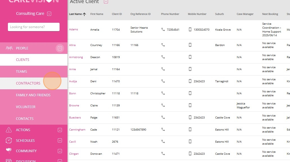Sort by Next Booking column header

[x=270, y=14]
